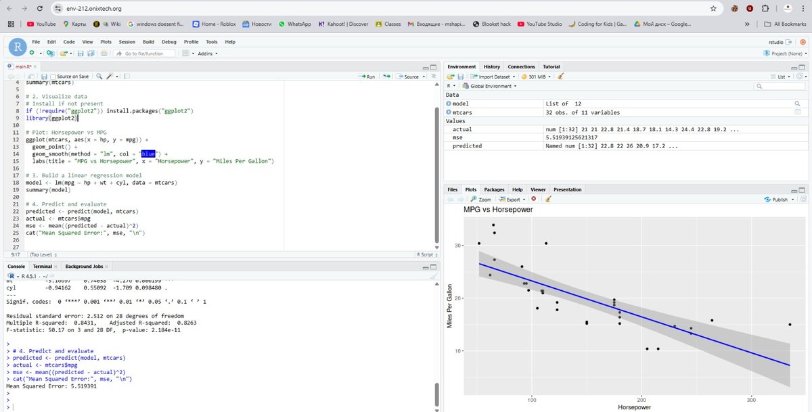Screen dimensions: 812x412
Task: Click the mse value 5.51939125621317
Action: tap(572, 137)
